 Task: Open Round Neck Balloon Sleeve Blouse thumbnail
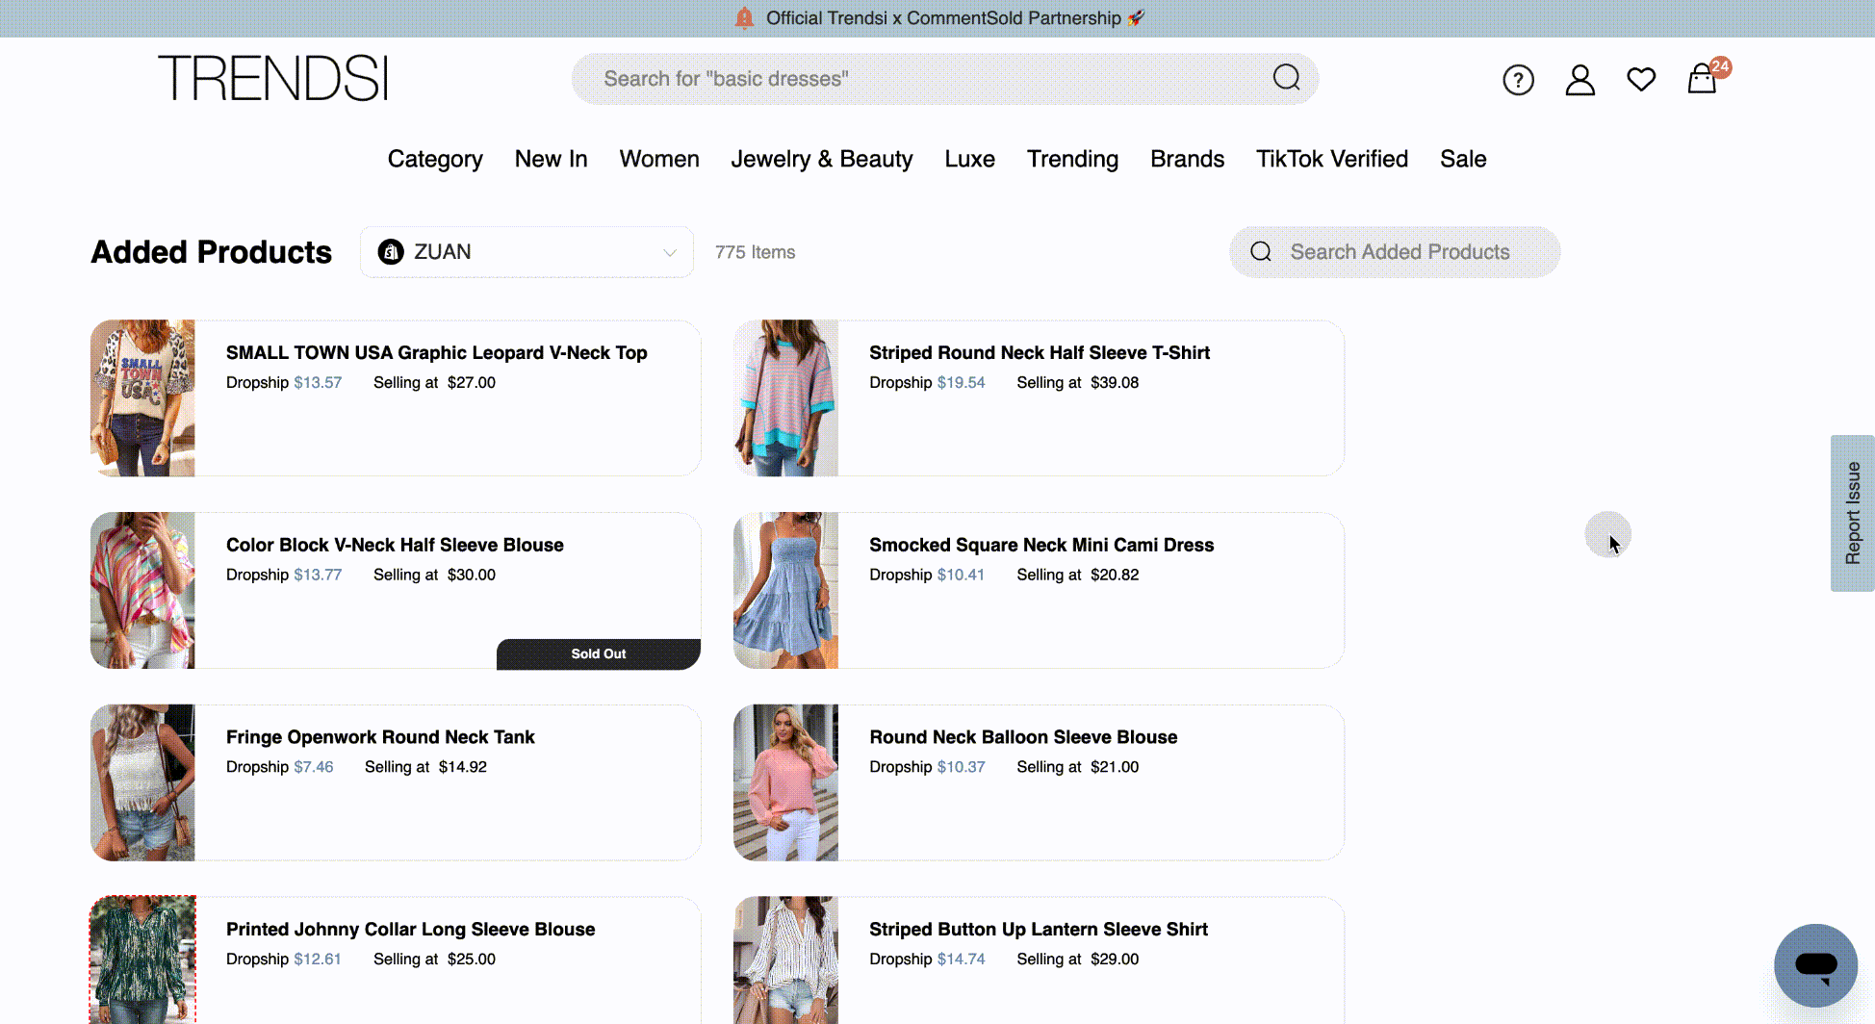tap(785, 782)
